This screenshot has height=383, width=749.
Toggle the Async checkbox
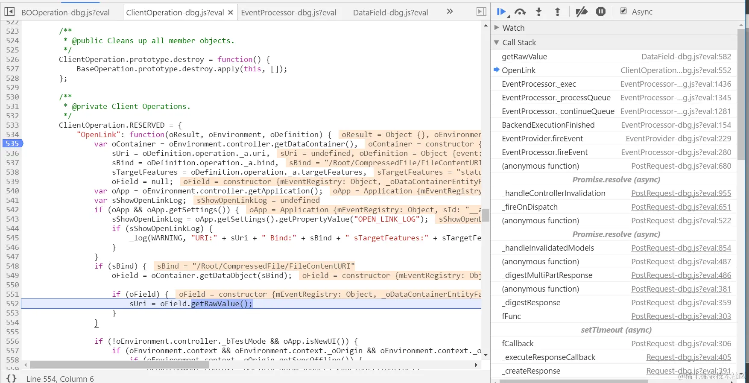point(623,12)
